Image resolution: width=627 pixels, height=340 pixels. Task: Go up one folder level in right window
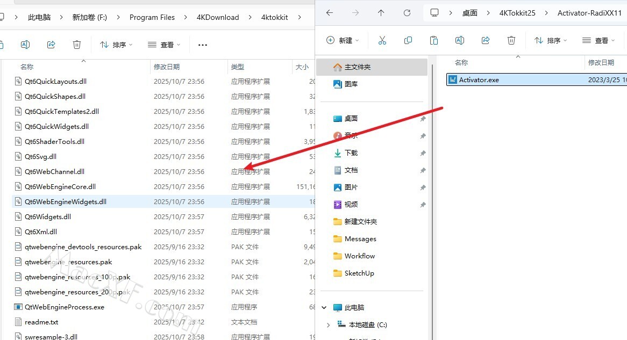pos(381,13)
